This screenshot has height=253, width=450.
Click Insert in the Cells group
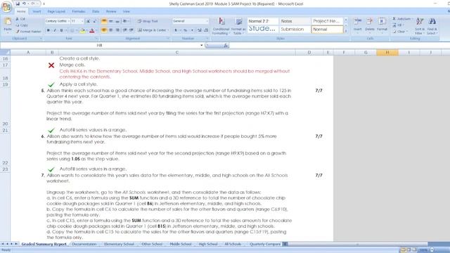point(358,26)
